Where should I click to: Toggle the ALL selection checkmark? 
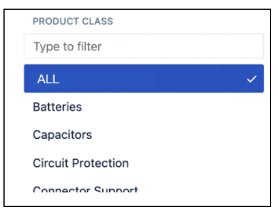[252, 79]
